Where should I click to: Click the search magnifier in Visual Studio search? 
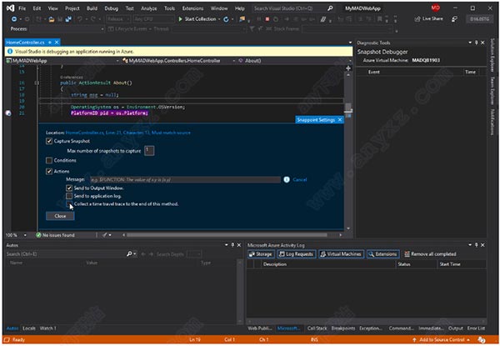pyautogui.click(x=330, y=8)
